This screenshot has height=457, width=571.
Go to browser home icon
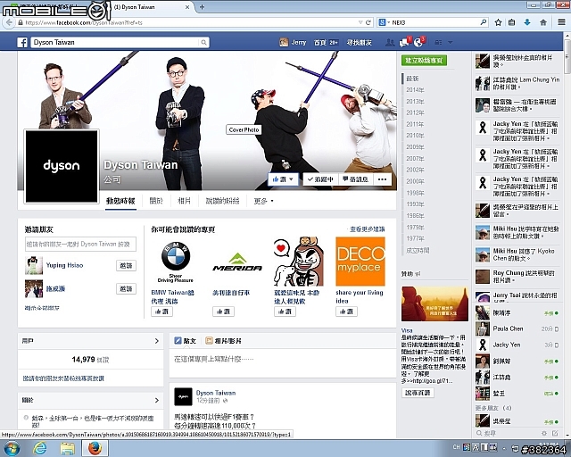point(543,22)
